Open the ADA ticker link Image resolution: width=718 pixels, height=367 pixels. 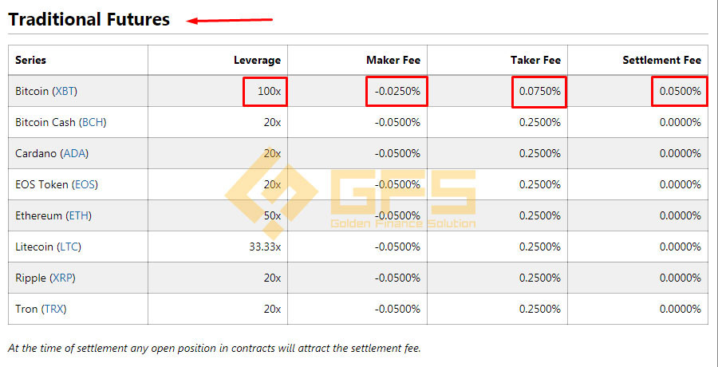point(74,153)
